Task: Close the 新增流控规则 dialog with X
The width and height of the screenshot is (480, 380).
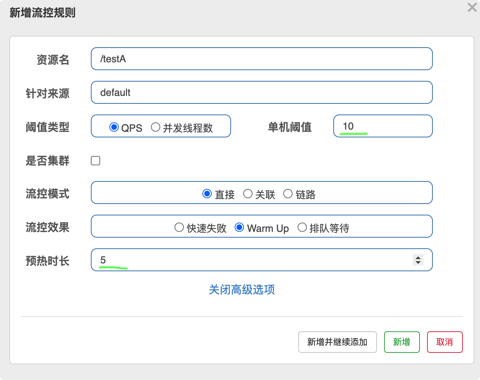Action: [472, 8]
